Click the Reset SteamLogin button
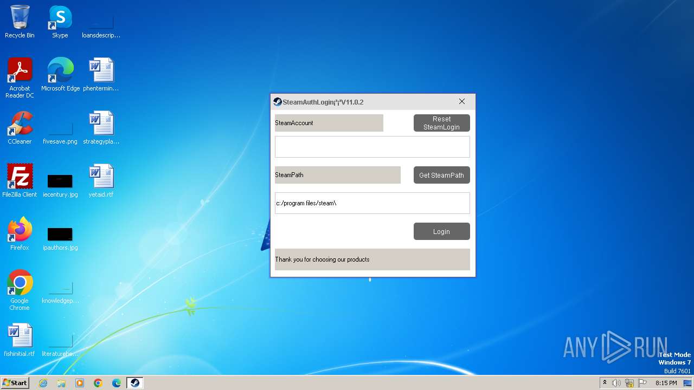 441,123
